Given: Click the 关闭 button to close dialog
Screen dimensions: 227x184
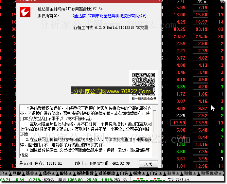Looking at the screenshot, I should [148, 164].
